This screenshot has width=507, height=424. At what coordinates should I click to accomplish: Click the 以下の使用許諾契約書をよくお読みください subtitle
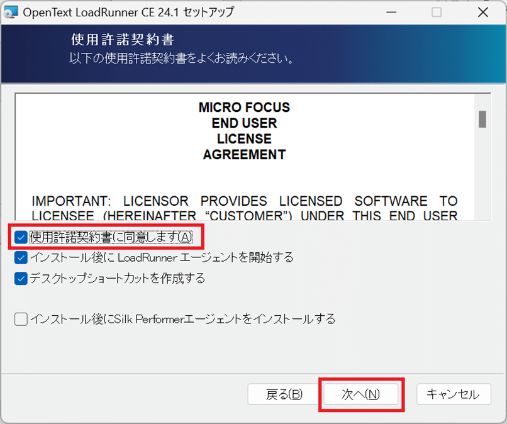[181, 59]
